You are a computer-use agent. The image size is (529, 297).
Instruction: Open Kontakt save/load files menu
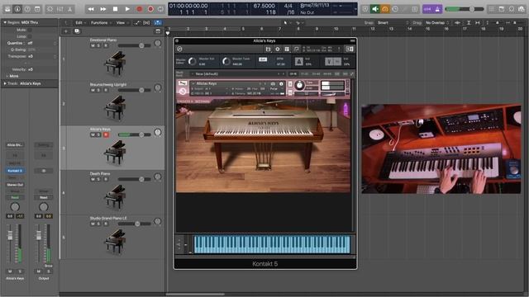(268, 49)
